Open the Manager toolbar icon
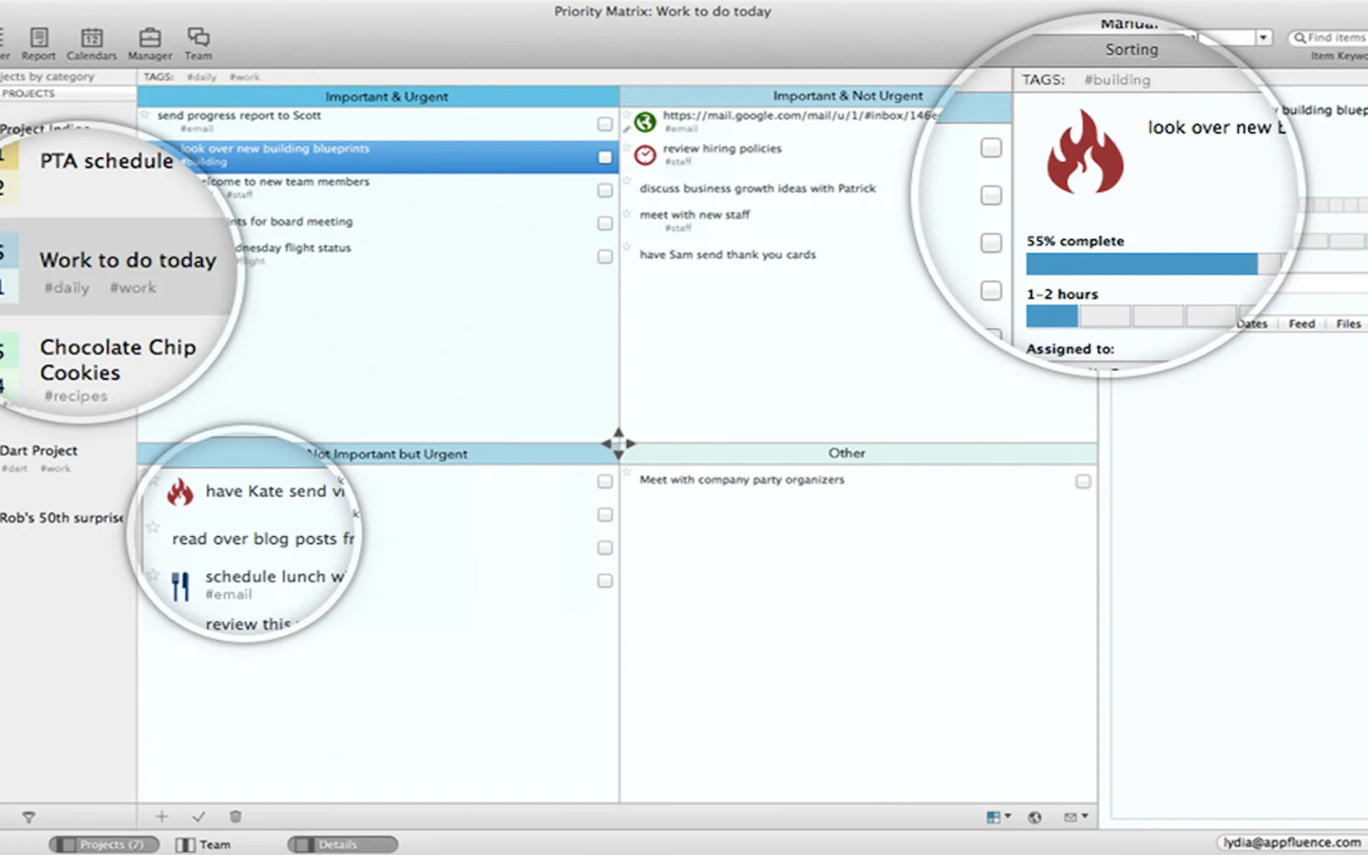 [x=150, y=43]
